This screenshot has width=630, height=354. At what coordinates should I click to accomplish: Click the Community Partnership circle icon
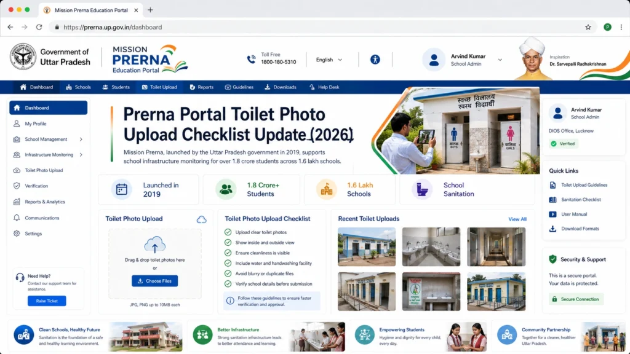[507, 335]
